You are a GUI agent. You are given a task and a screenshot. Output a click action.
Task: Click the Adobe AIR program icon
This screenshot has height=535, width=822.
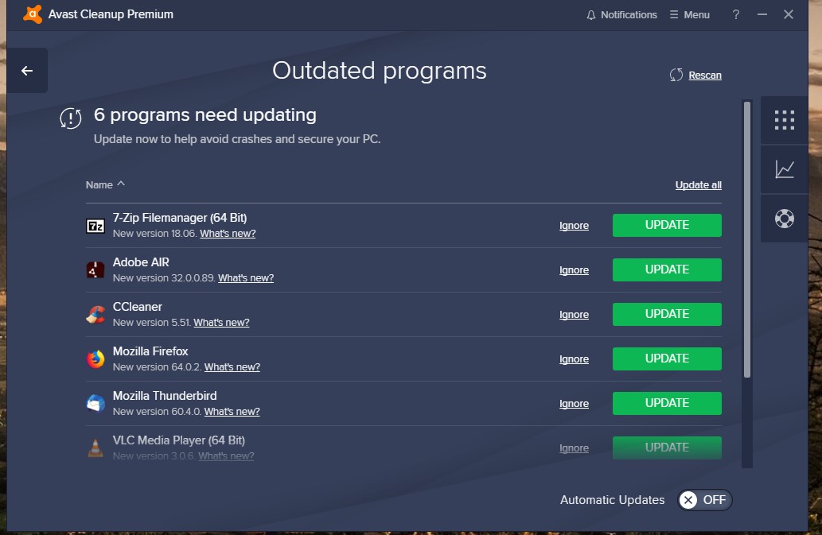tap(95, 270)
